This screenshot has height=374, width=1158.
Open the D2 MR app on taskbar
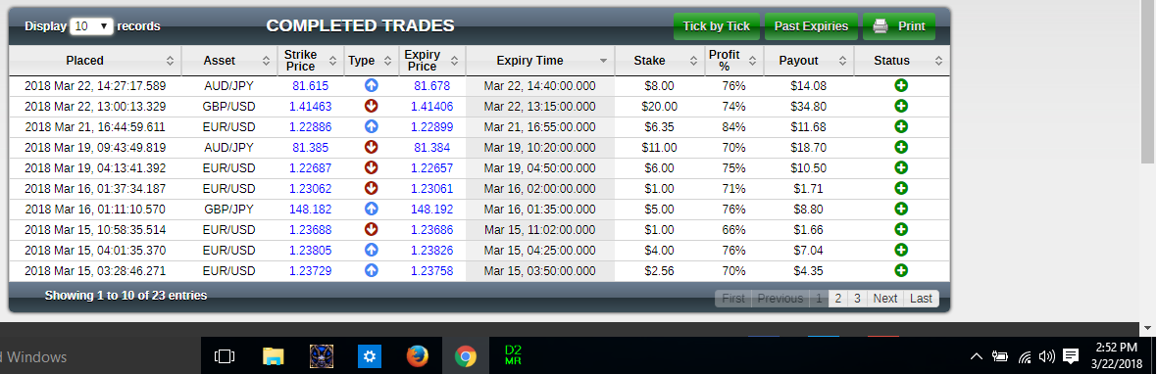coord(513,355)
